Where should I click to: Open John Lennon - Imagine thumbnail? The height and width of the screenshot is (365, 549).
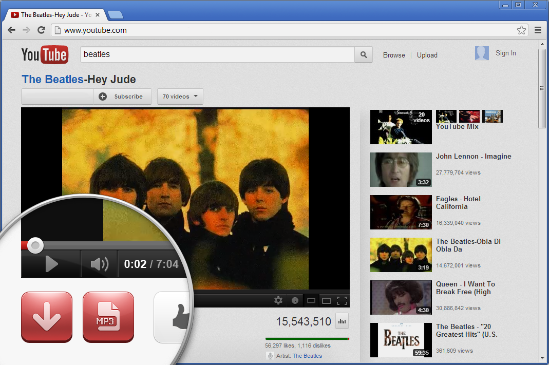(x=401, y=170)
